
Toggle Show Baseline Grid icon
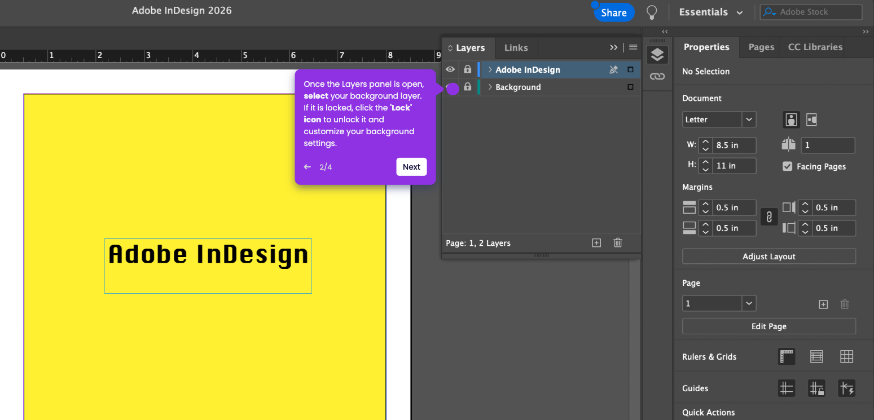tap(816, 356)
